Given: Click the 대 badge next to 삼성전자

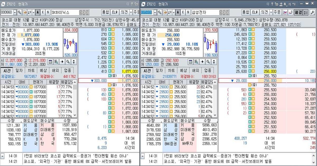Looking at the screenshot, I should click(224, 12).
